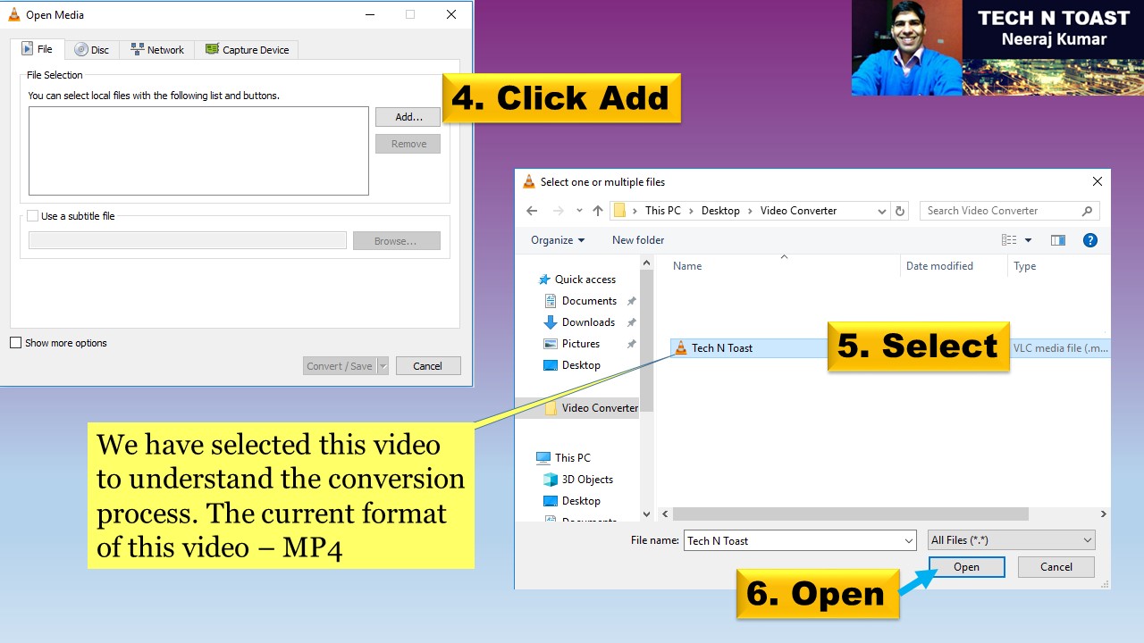Open Desktop under Quick access
Image resolution: width=1144 pixels, height=643 pixels.
point(581,365)
